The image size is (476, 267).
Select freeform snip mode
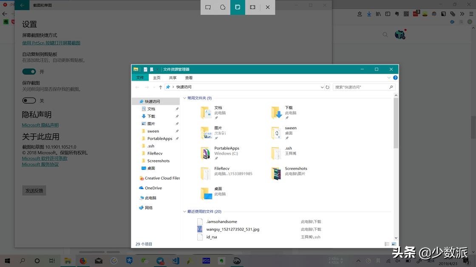[x=223, y=7]
